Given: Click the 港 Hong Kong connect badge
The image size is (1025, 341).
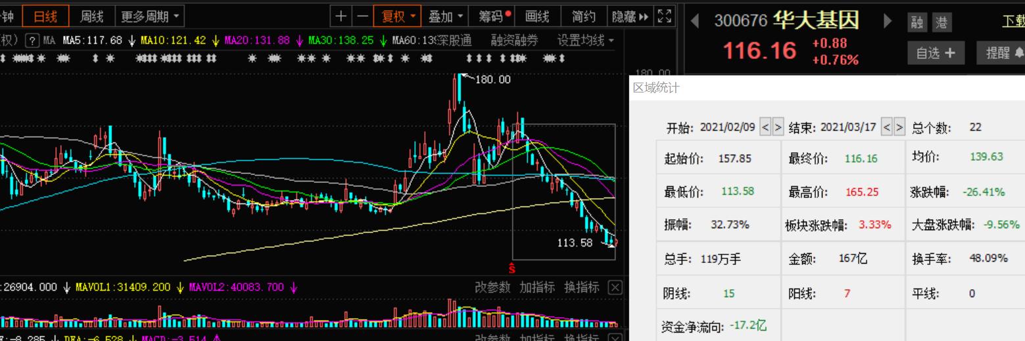Looking at the screenshot, I should 942,23.
